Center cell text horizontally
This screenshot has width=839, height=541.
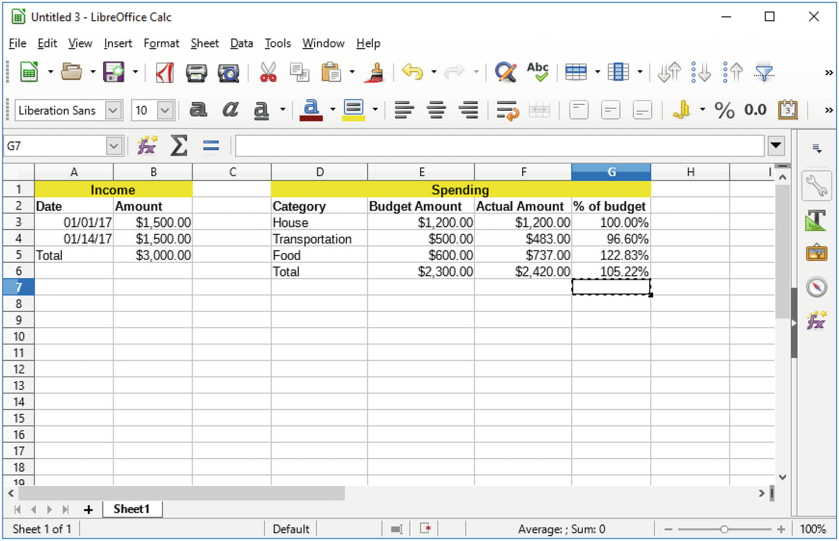436,110
